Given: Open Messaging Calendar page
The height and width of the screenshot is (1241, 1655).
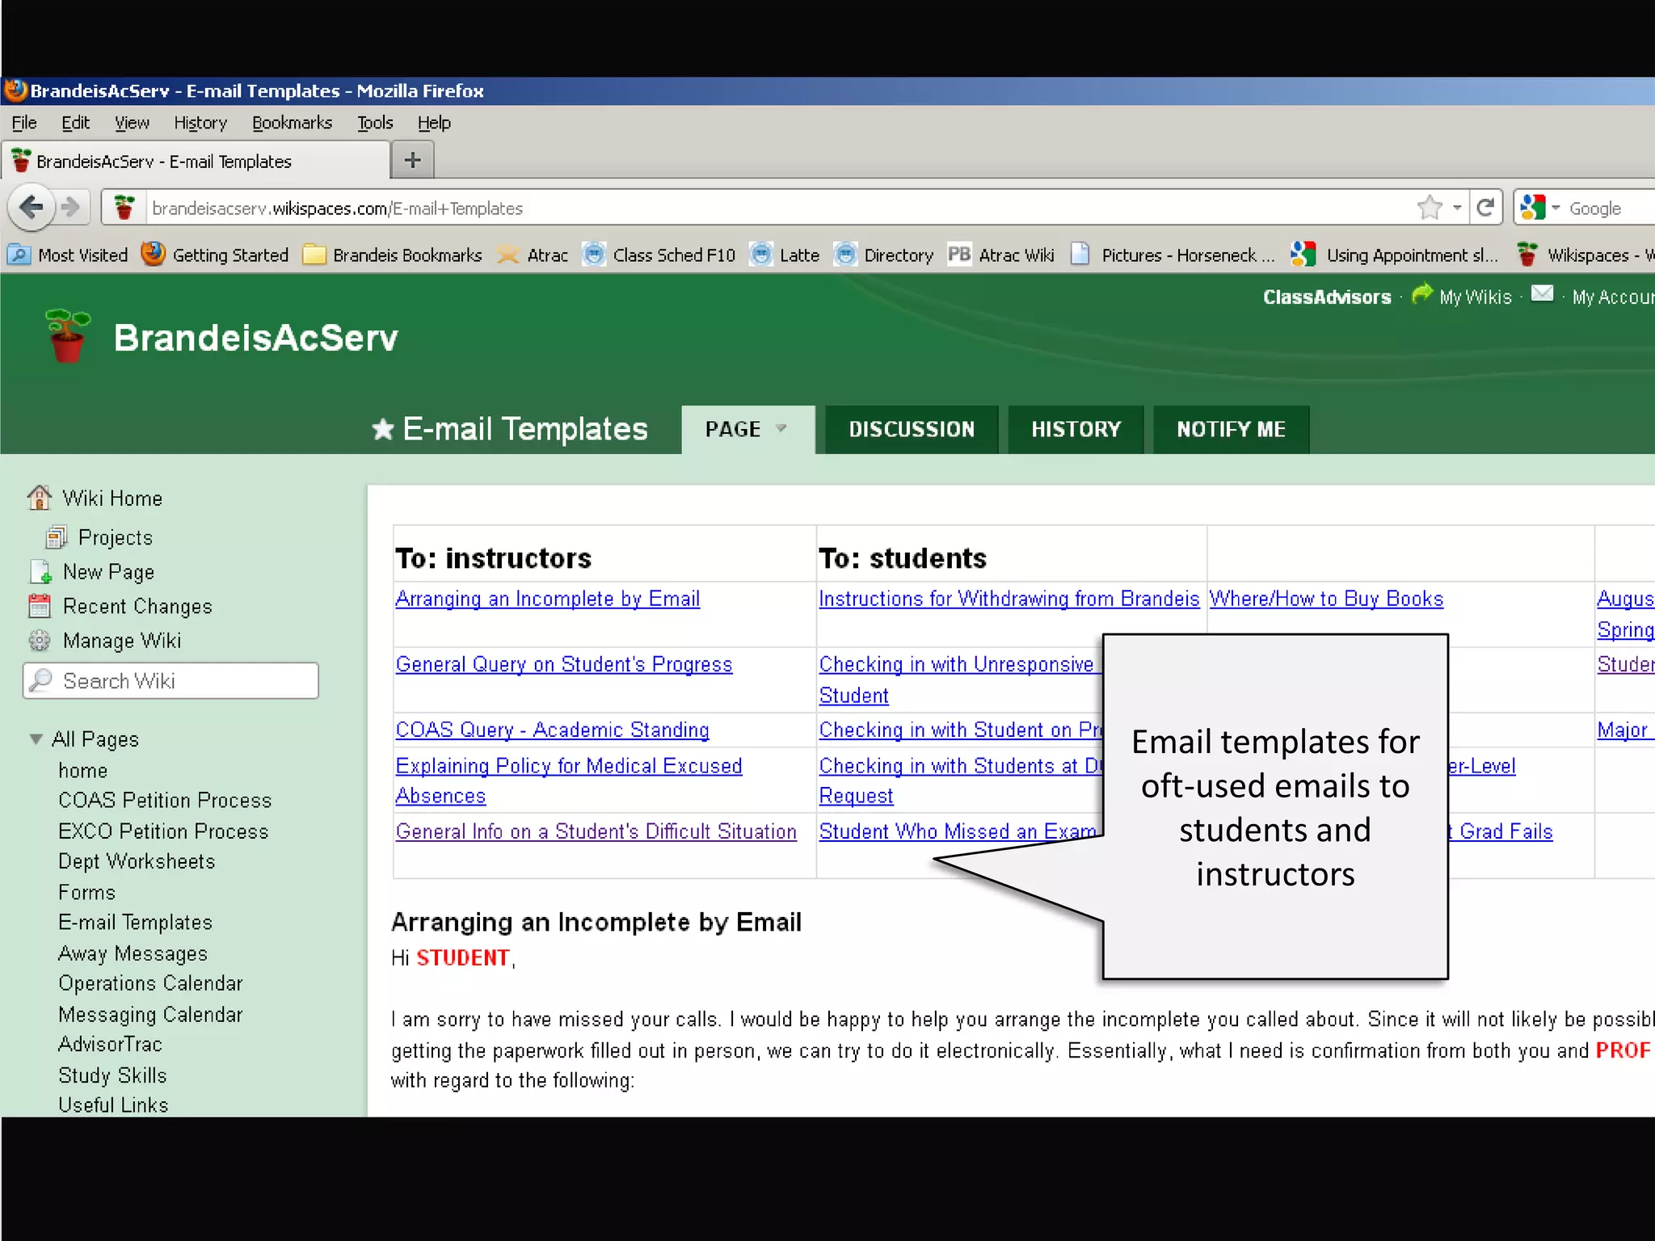Looking at the screenshot, I should tap(150, 1014).
